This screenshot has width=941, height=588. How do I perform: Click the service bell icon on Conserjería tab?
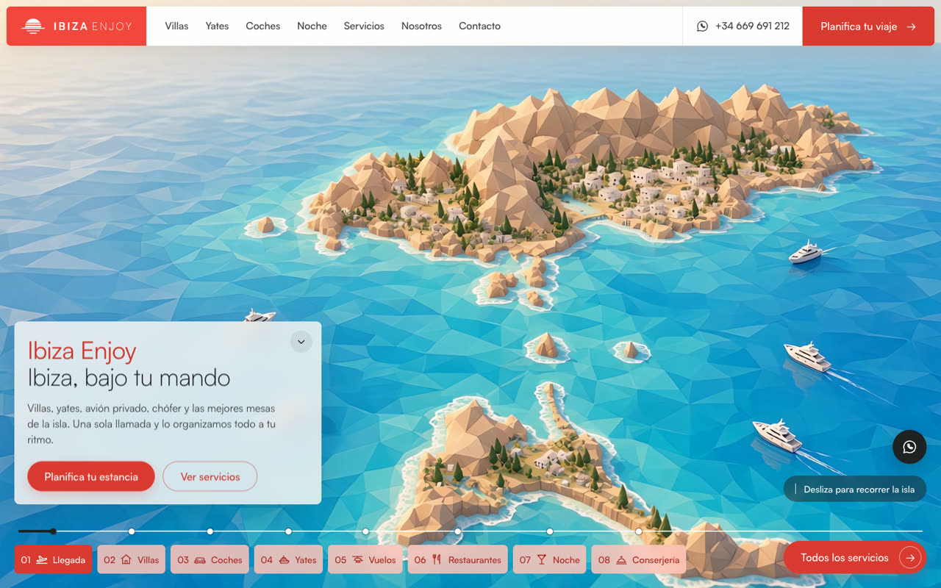click(x=621, y=560)
